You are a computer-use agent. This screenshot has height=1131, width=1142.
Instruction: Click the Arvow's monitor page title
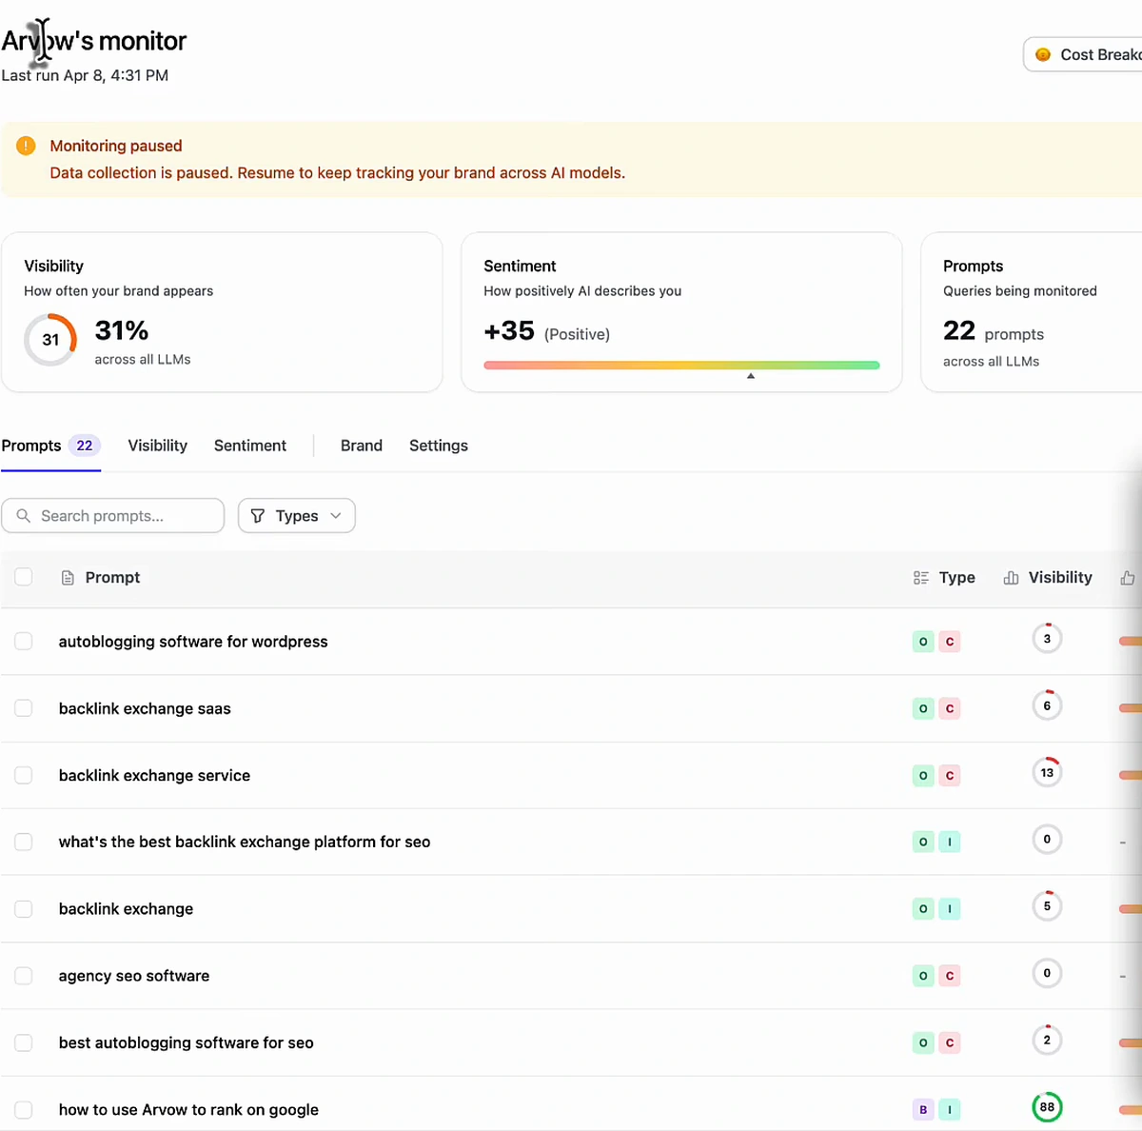click(93, 41)
